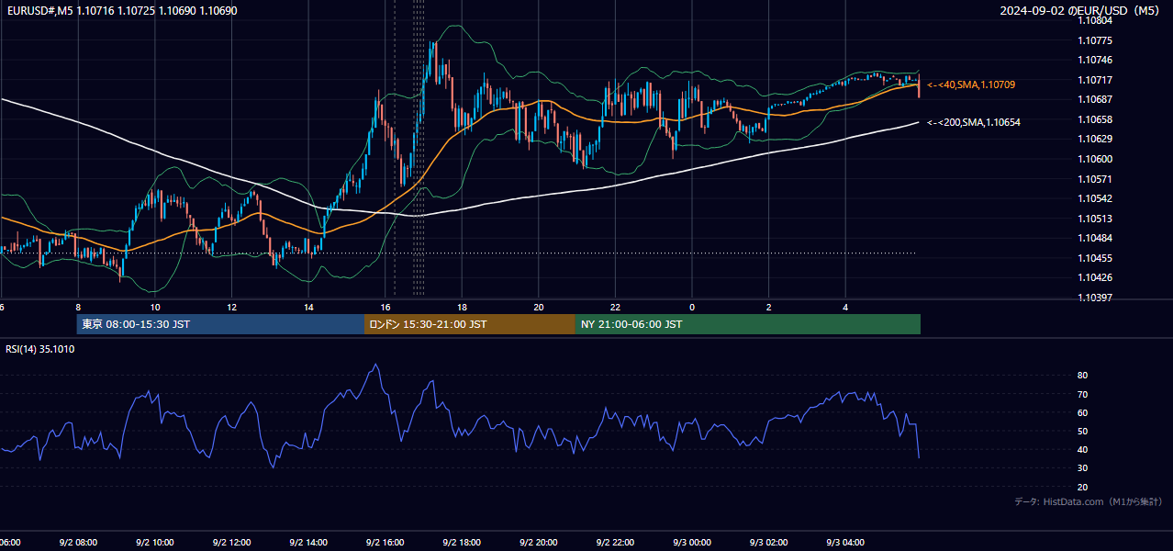Image resolution: width=1173 pixels, height=551 pixels.
Task: Click price axis label 1.10687
Action: click(x=1095, y=99)
